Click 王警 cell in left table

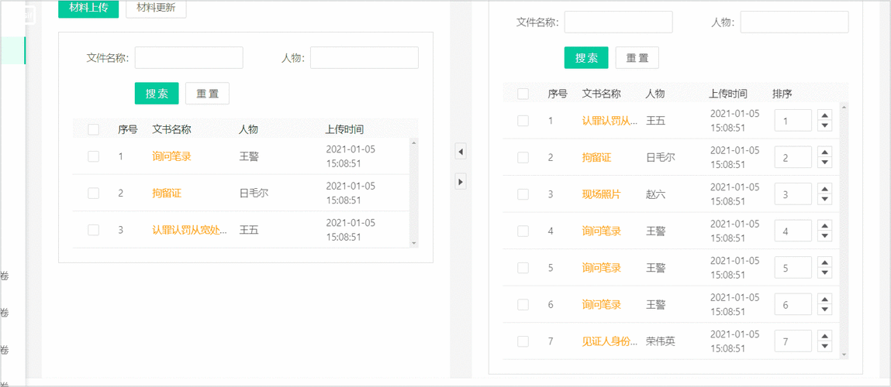pos(249,156)
